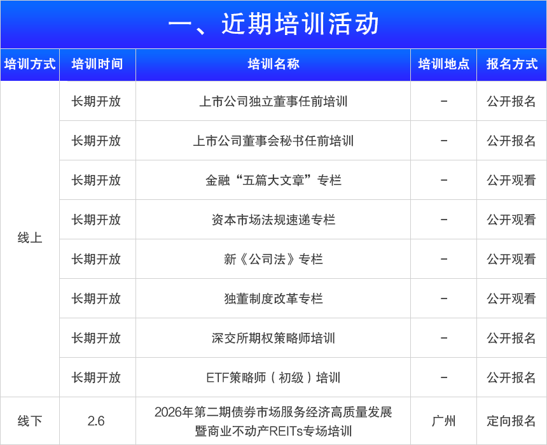The width and height of the screenshot is (547, 445).
Task: Click the 一、近期培训活动 title banner
Action: click(x=273, y=24)
